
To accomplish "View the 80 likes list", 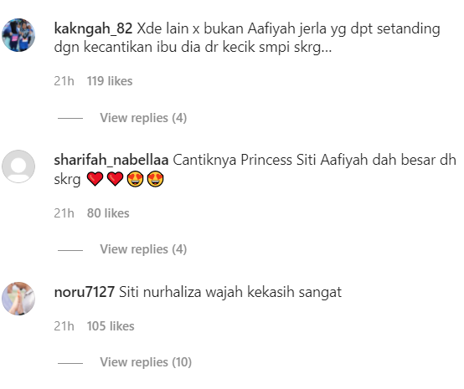I will (108, 213).
